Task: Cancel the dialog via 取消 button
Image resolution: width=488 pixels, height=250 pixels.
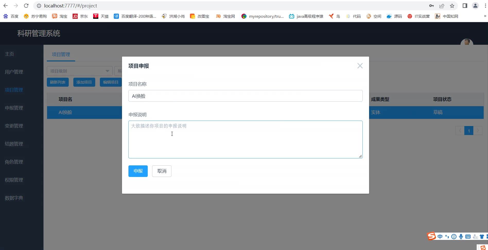Action: coord(162,171)
